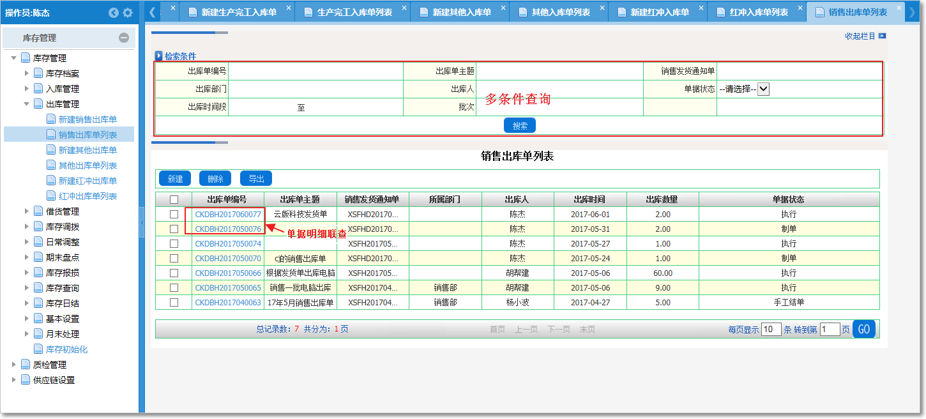The height and width of the screenshot is (419, 926).
Task: Click the blue arrow icon beside 检索条件
Action: pos(159,56)
